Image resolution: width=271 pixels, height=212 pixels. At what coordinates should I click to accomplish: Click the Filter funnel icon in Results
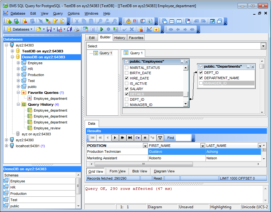tap(160, 138)
